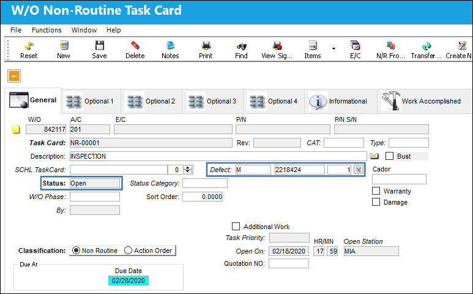Click the Type field
The image size is (473, 294).
(x=409, y=143)
